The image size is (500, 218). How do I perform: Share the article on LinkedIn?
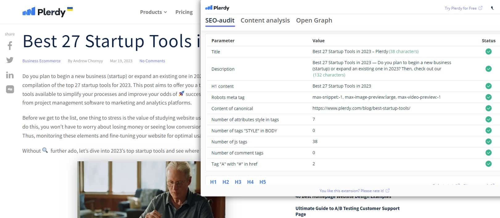coord(10,75)
